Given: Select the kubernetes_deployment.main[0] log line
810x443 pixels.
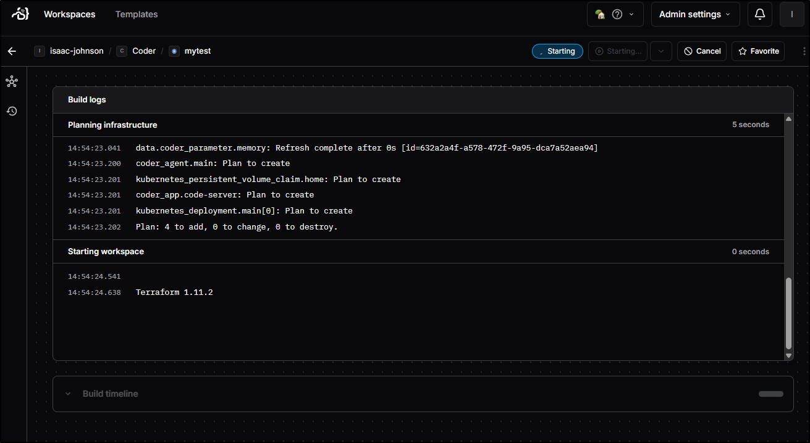Looking at the screenshot, I should click(x=244, y=211).
